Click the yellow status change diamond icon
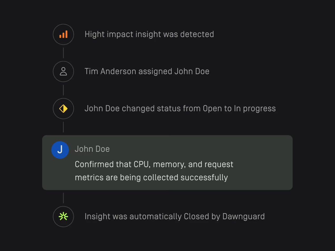Screen dimensions: 335x251 [x=63, y=108]
